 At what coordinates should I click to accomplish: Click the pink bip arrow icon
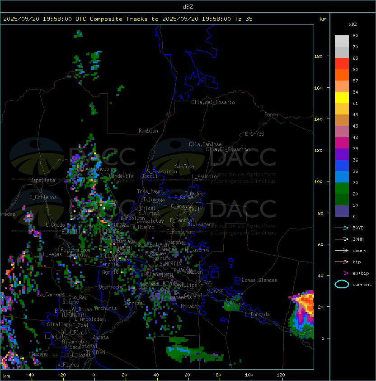coord(342,262)
